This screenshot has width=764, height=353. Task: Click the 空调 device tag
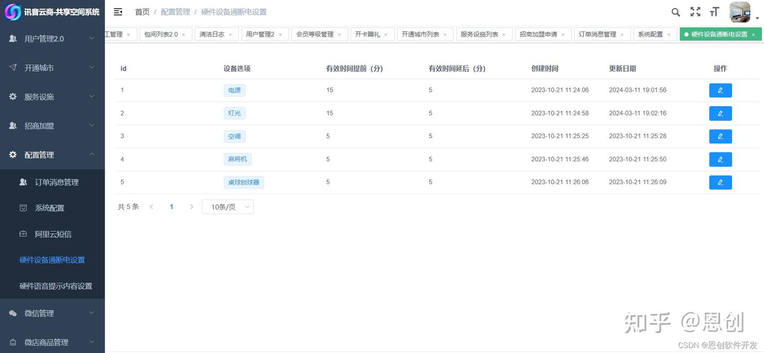(235, 136)
